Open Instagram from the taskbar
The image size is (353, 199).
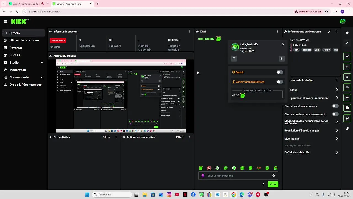(x=169, y=195)
